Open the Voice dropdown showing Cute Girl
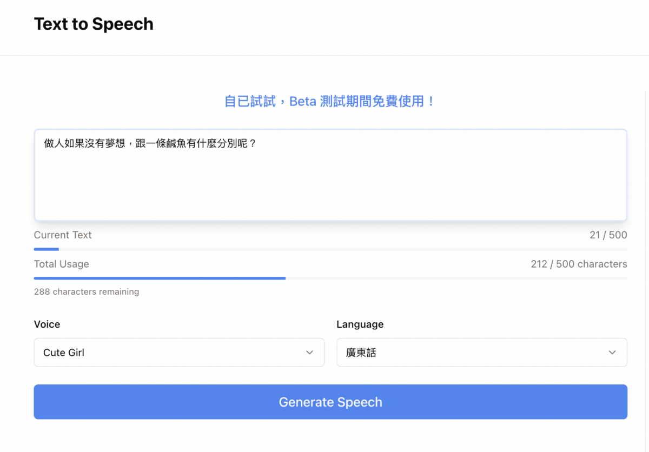Viewport: 649px width, 452px height. [x=179, y=353]
